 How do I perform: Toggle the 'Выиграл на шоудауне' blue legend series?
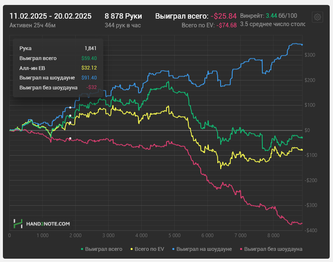(202, 249)
